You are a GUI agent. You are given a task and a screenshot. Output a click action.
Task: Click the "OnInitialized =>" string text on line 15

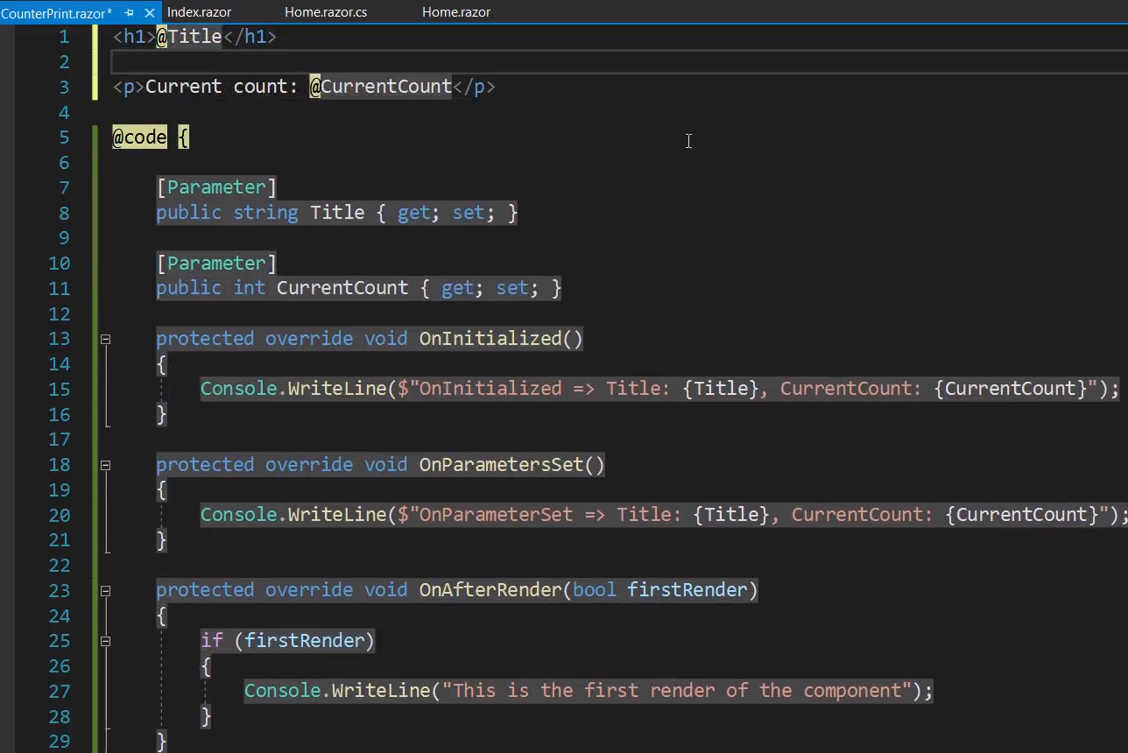[x=501, y=389]
